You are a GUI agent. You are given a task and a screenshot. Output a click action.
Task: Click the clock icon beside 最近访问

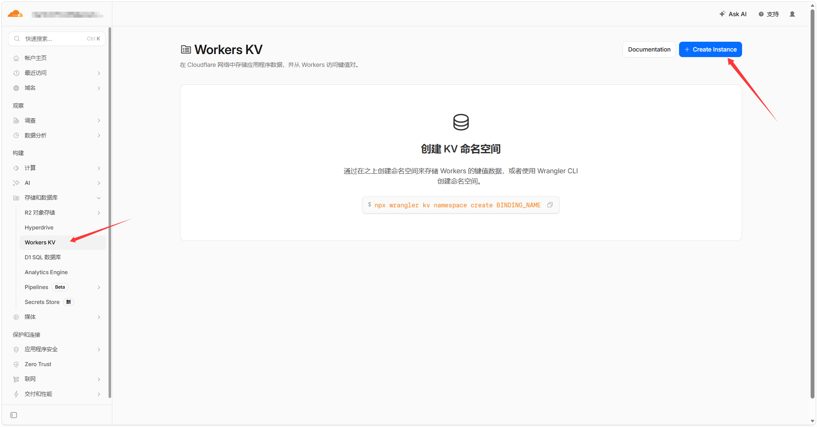[x=16, y=73]
